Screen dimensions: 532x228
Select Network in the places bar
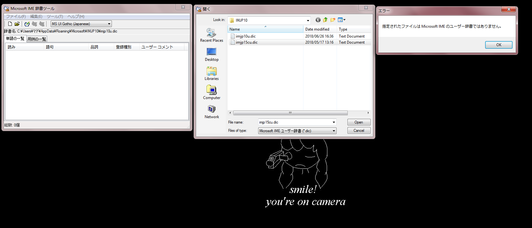[x=212, y=112]
